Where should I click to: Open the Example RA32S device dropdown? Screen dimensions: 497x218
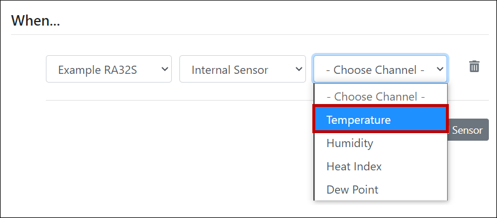tap(109, 69)
